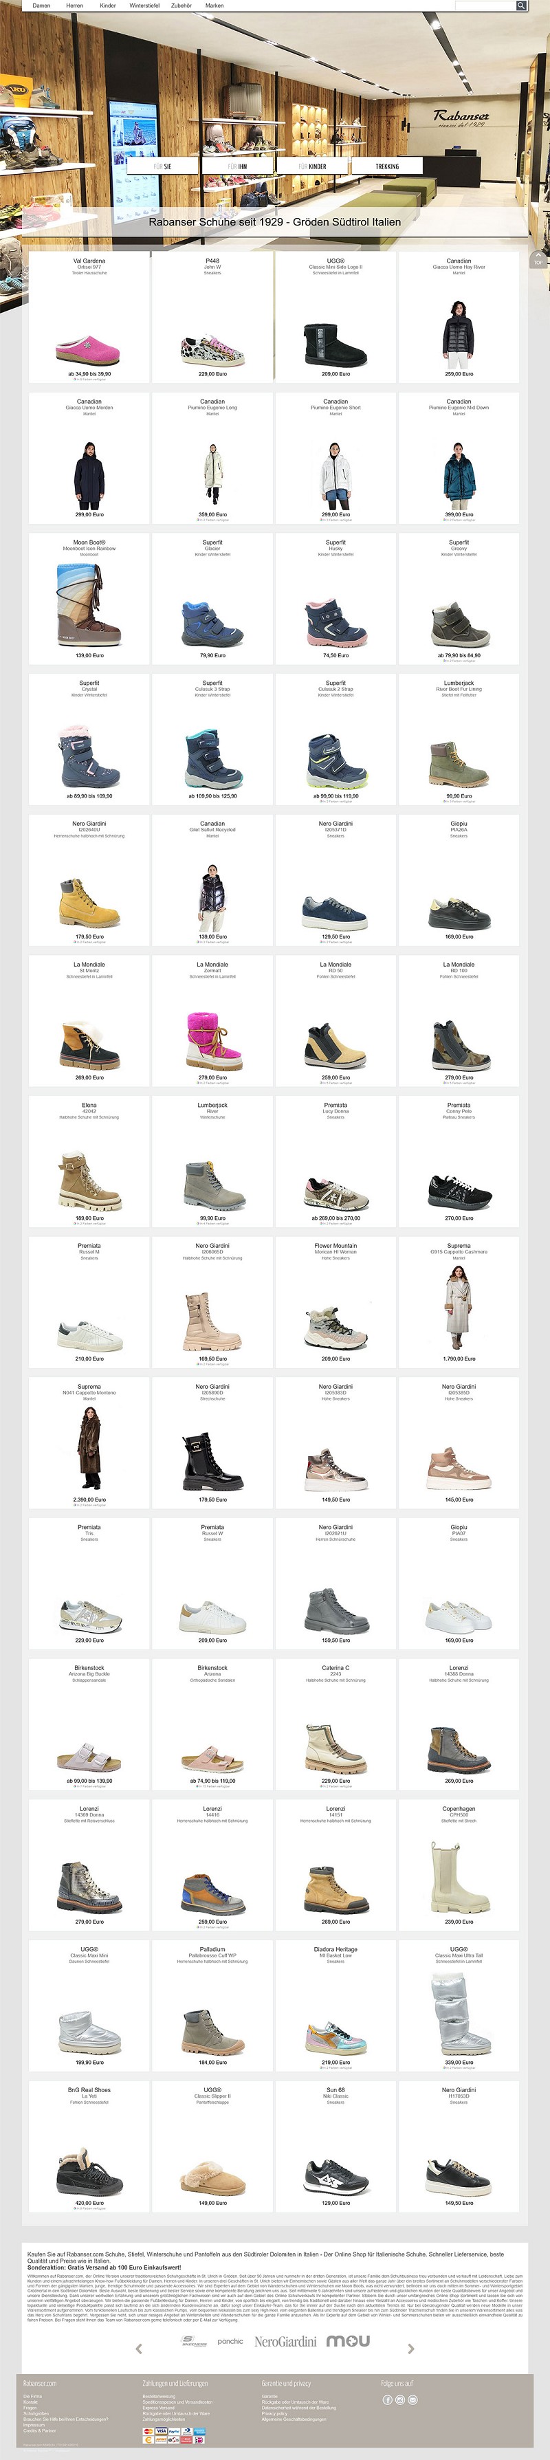The height and width of the screenshot is (2460, 550).
Task: Open the Instagram icon in footer
Action: [400, 2399]
